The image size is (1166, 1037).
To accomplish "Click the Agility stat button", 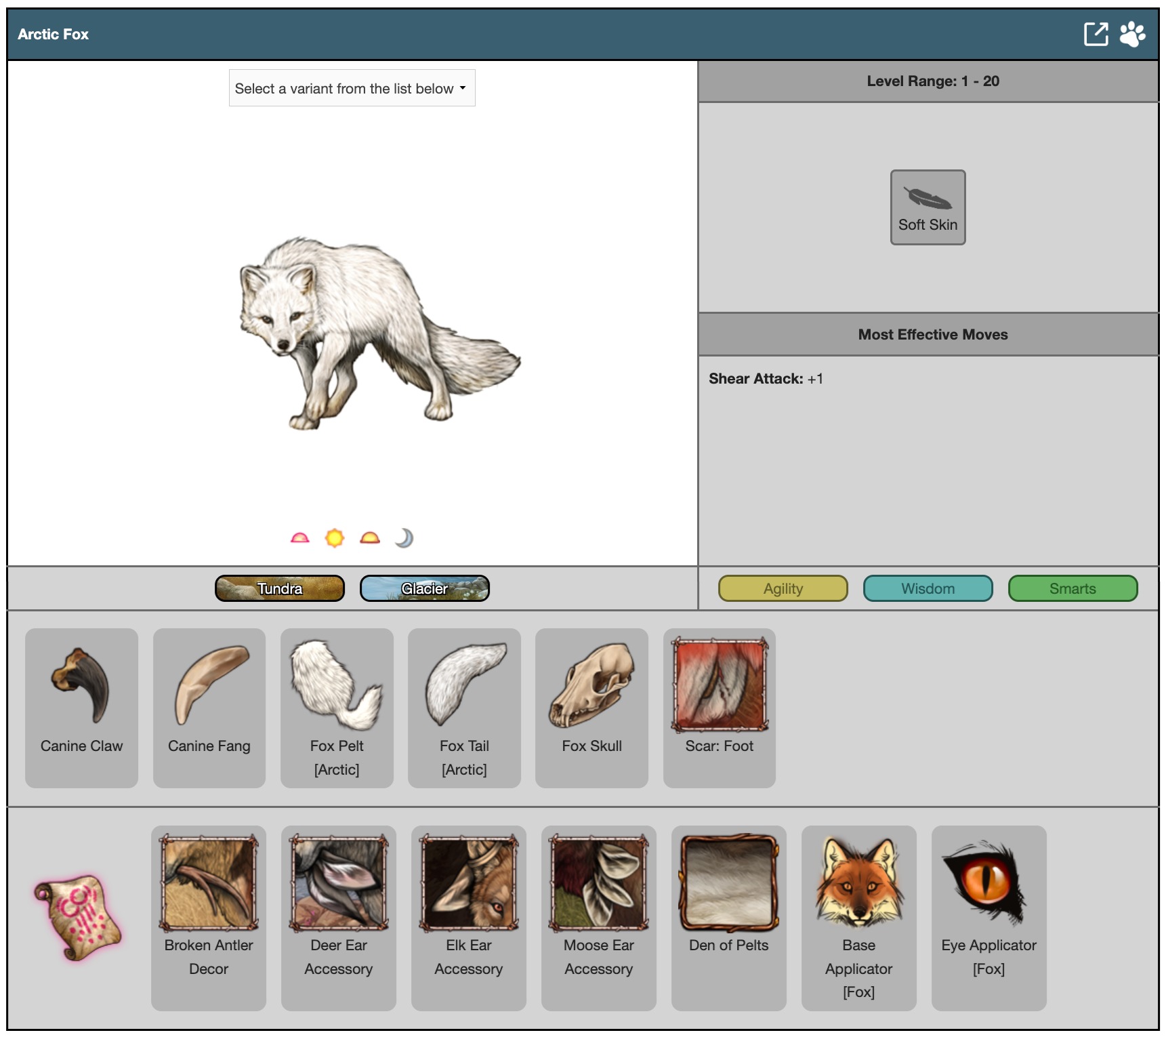I will 783,588.
